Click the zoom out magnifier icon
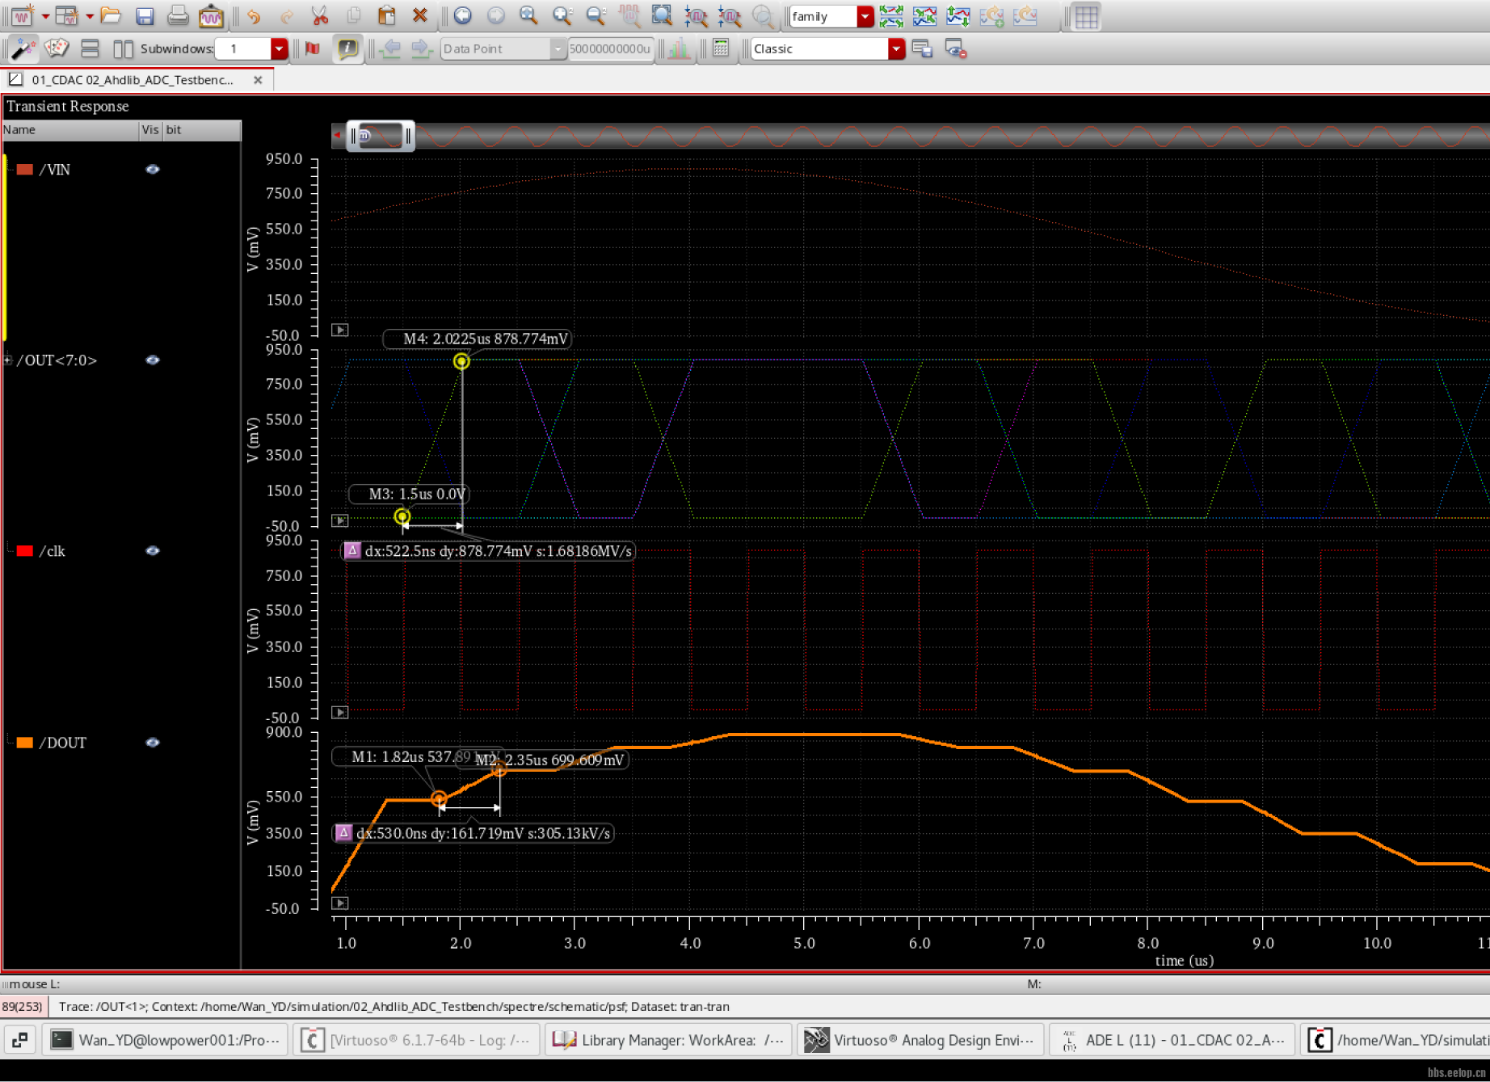 596,15
